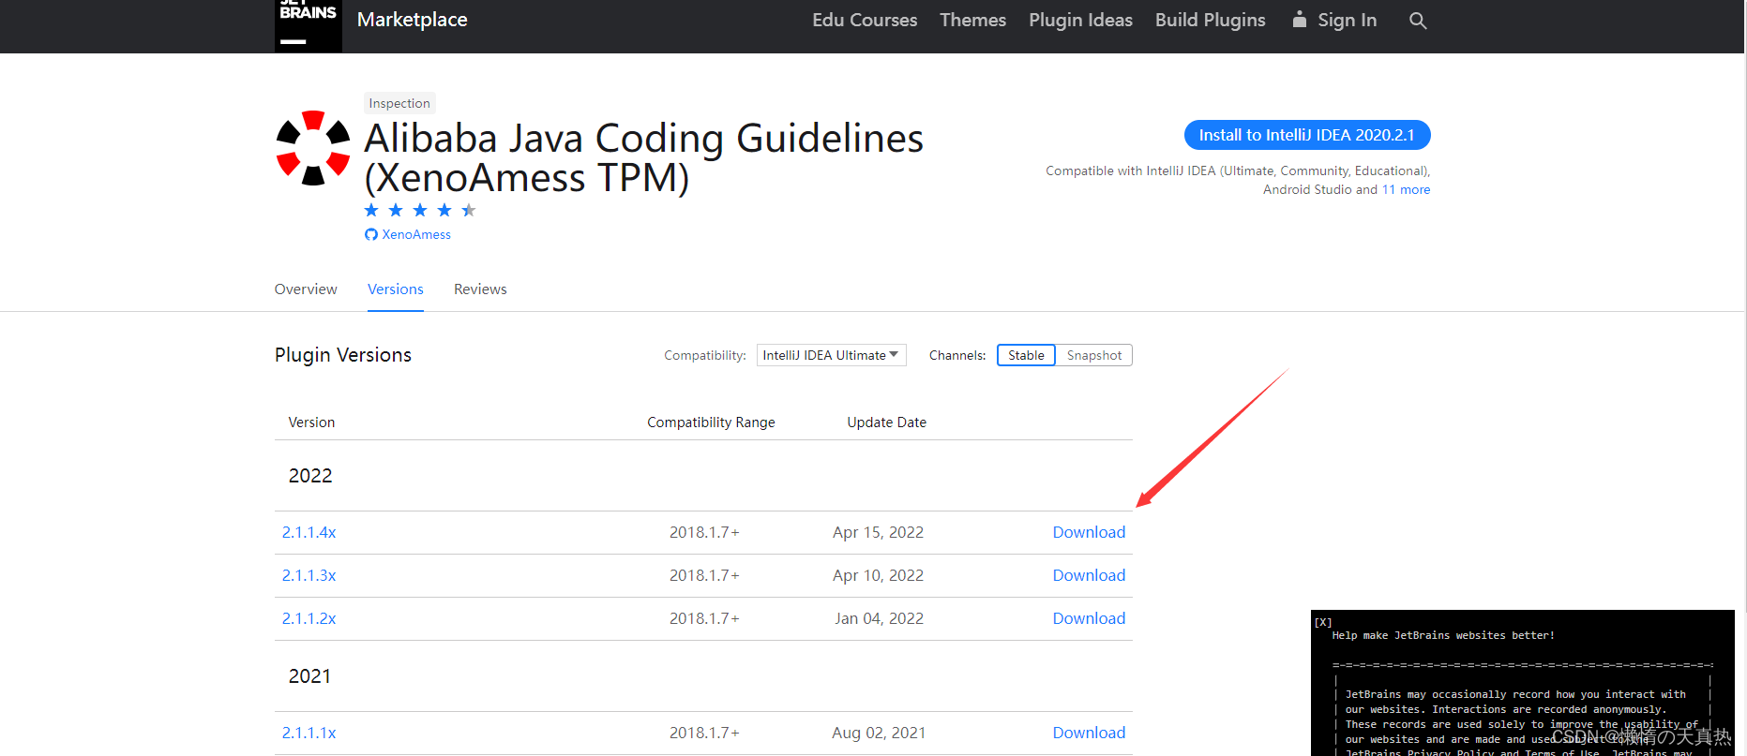Open Themes menu item
The image size is (1747, 756).
click(x=972, y=20)
